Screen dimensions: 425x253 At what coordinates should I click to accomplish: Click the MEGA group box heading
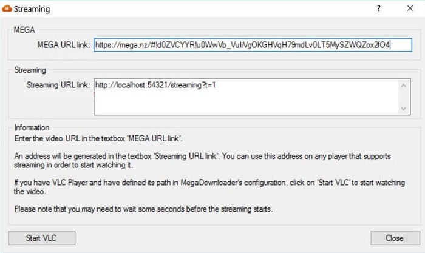pyautogui.click(x=24, y=30)
